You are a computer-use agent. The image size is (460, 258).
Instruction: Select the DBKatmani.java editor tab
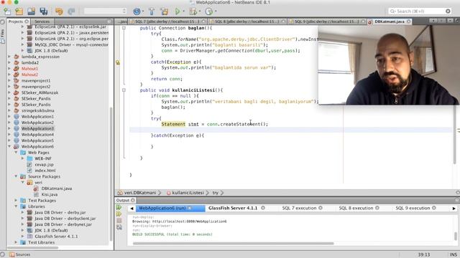coord(390,21)
